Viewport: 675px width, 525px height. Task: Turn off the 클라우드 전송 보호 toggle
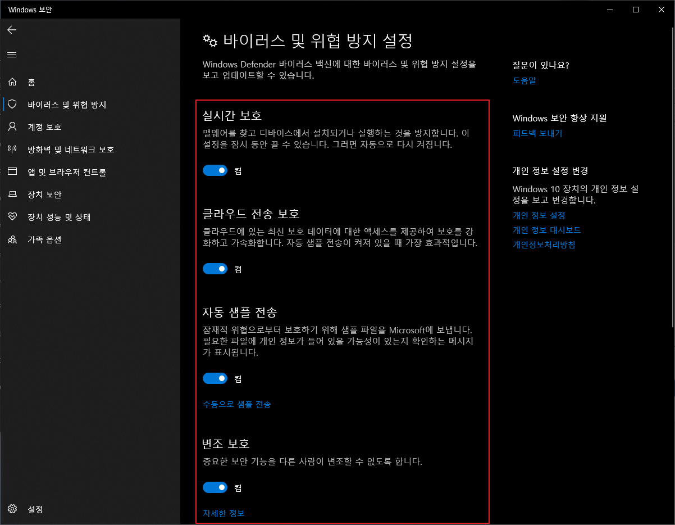[215, 269]
